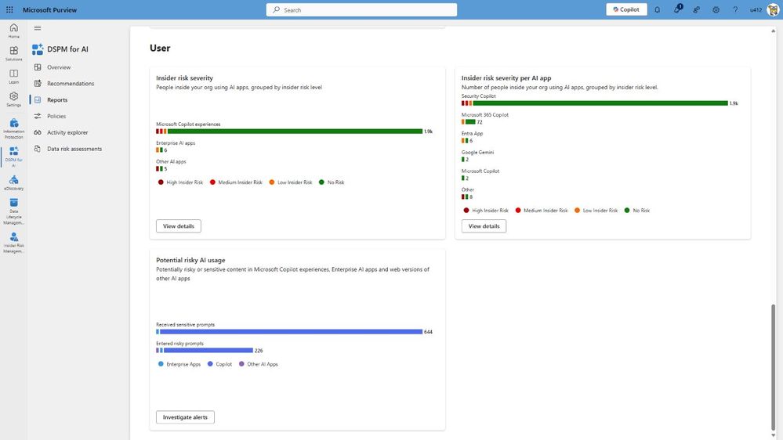This screenshot has height=440, width=783.
Task: Click the Security Copilot green bar
Action: [x=600, y=103]
